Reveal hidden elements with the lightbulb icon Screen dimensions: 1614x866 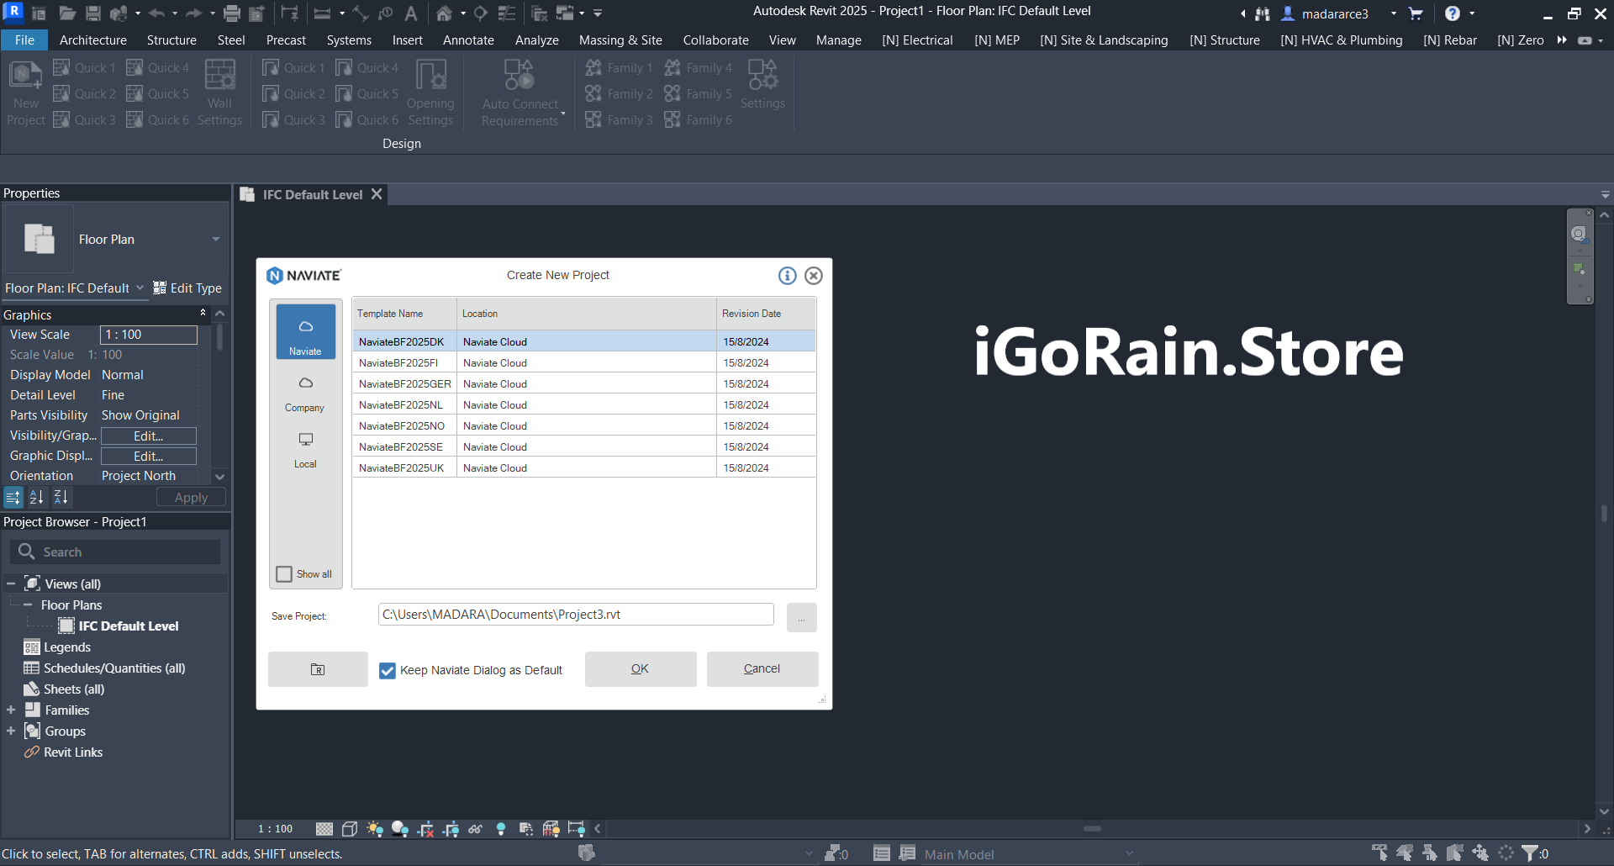[x=501, y=829]
